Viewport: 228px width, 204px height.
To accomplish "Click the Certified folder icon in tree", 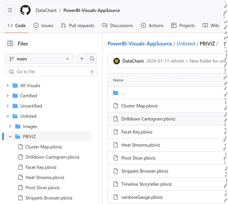I will pyautogui.click(x=15, y=96).
